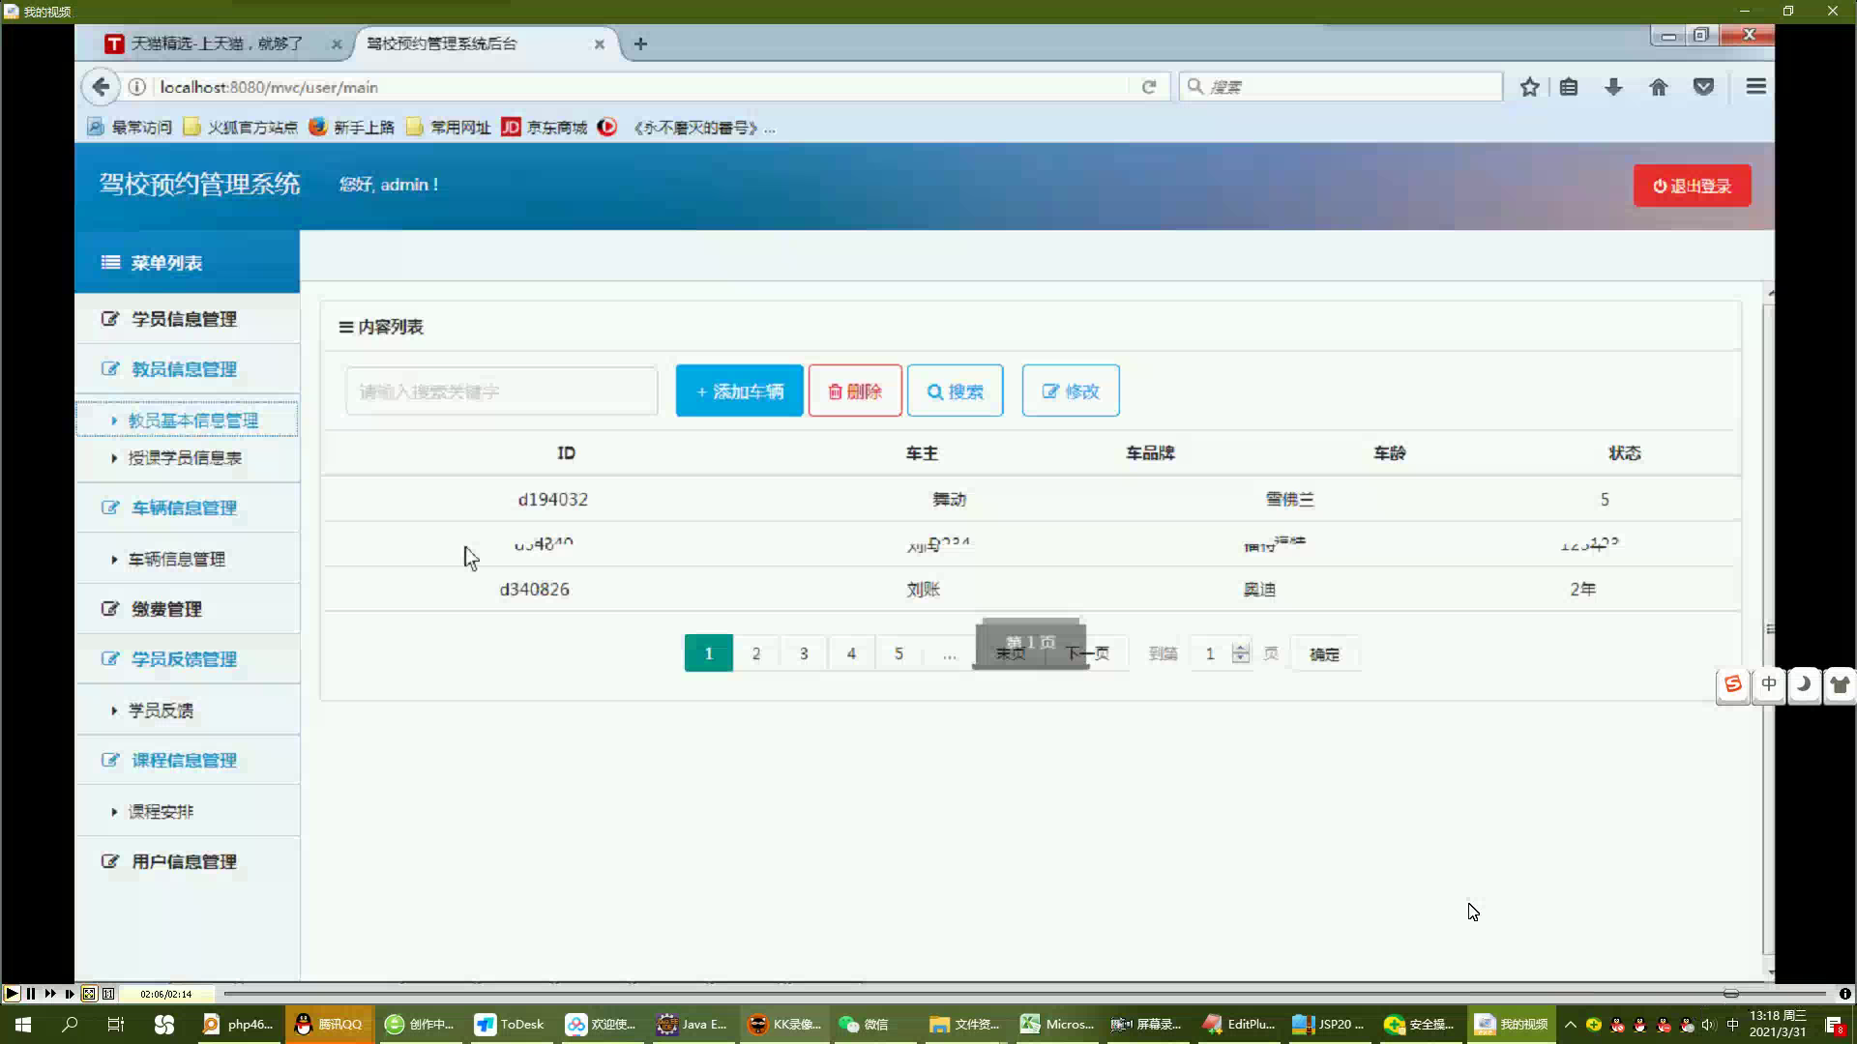Click the red 删除 button
The height and width of the screenshot is (1044, 1857).
(x=855, y=391)
